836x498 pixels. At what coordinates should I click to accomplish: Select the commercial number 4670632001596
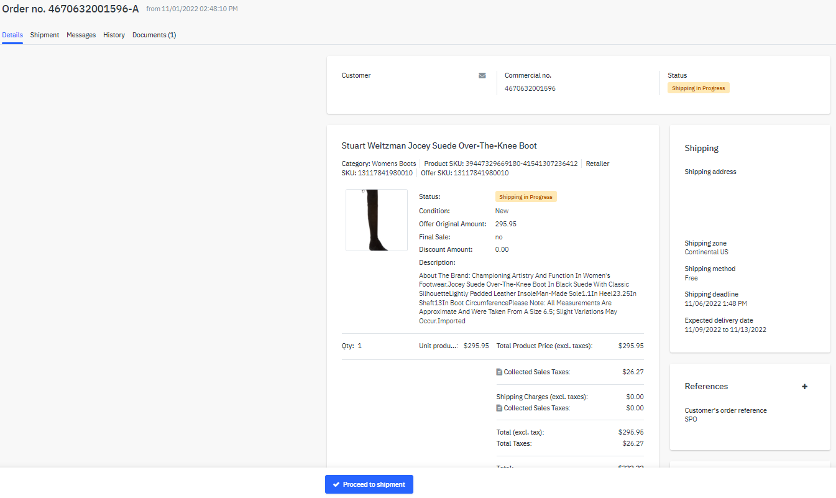(530, 88)
